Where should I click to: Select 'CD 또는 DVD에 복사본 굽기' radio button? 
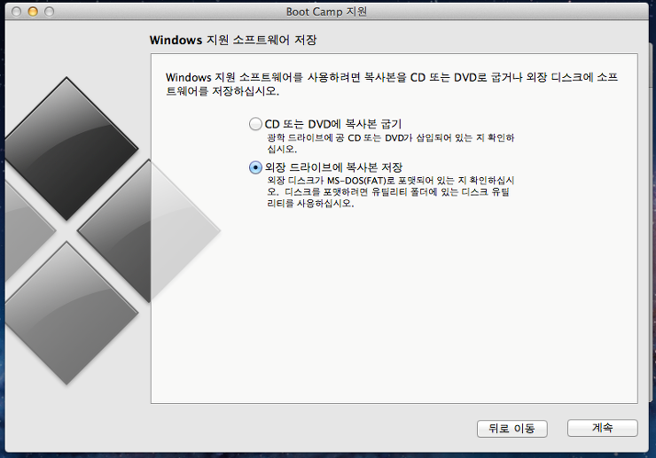[255, 124]
